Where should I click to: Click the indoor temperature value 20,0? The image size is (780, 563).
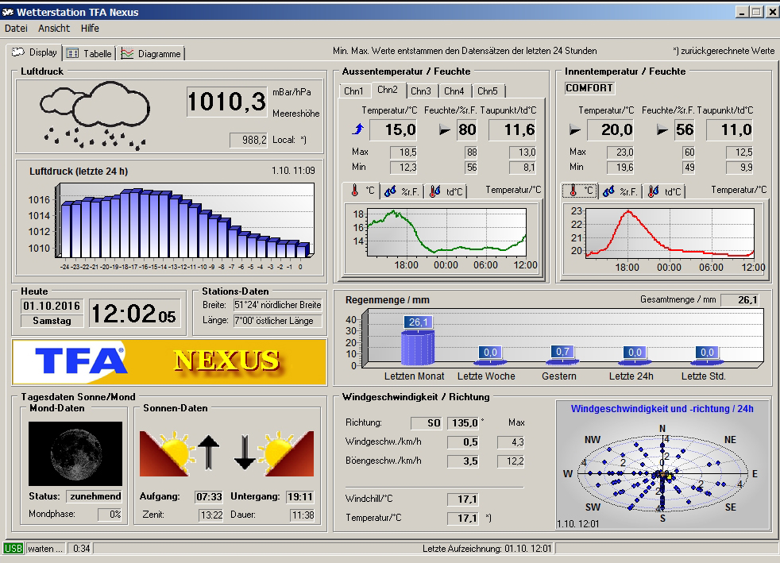point(610,129)
